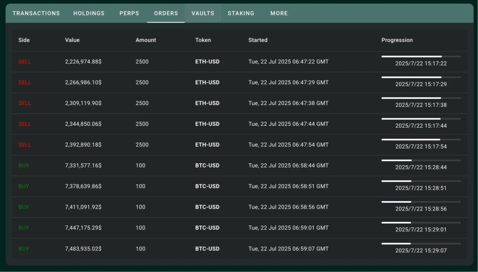Image resolution: width=478 pixels, height=272 pixels.
Task: Sort by the Started column header
Action: pos(258,41)
